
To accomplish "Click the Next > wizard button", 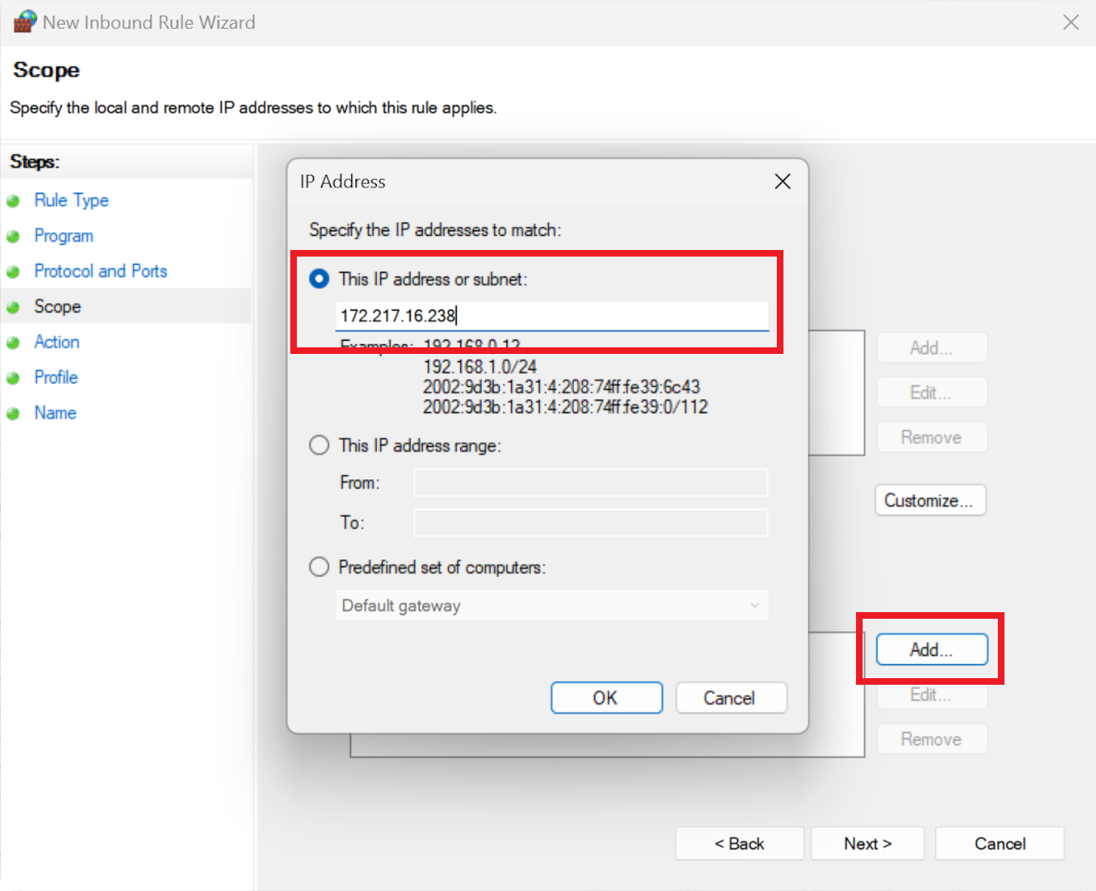I will coord(867,844).
